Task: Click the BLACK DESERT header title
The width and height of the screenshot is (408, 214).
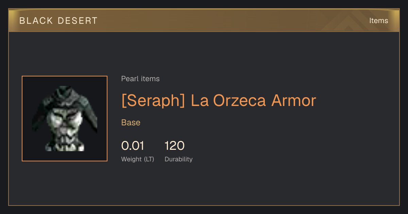Action: 58,21
